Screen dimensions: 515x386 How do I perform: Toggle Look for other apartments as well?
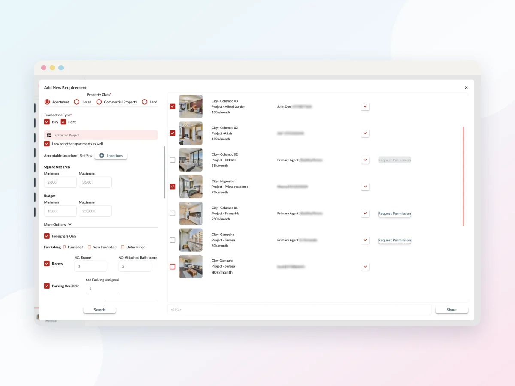coord(47,144)
